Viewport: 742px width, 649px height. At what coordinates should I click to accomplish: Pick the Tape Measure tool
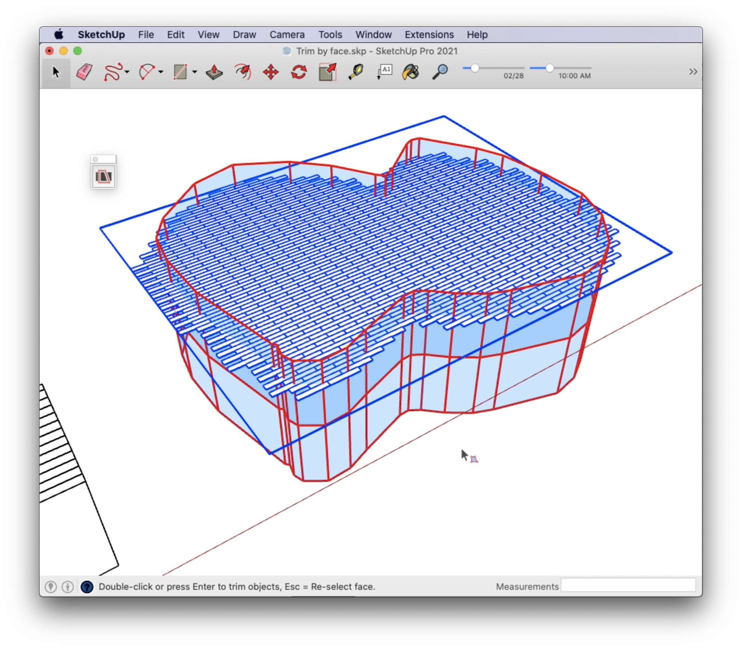(x=355, y=72)
